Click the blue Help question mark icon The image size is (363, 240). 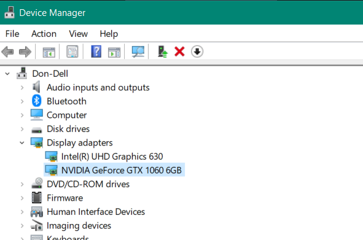(96, 52)
